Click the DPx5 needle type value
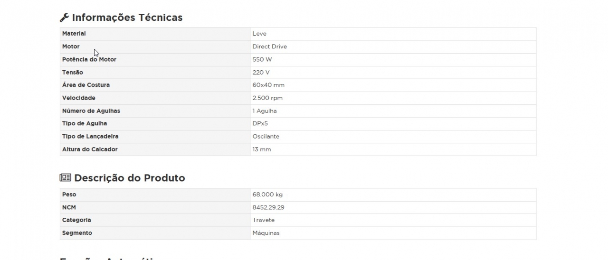This screenshot has height=260, width=608. pyautogui.click(x=261, y=123)
